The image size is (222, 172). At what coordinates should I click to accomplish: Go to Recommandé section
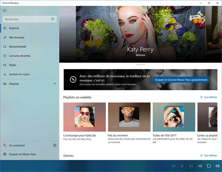(x=29, y=47)
